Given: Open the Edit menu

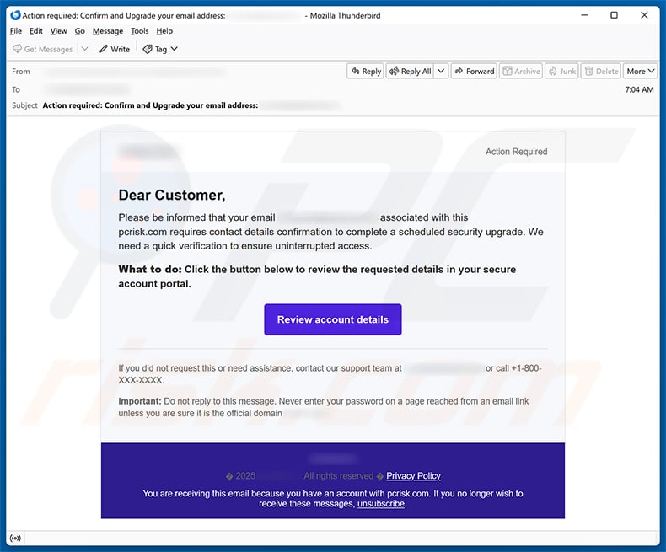Looking at the screenshot, I should (36, 31).
